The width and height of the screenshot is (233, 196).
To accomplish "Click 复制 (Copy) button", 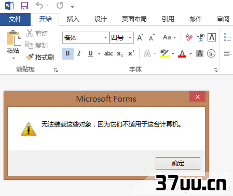I will click(37, 45).
